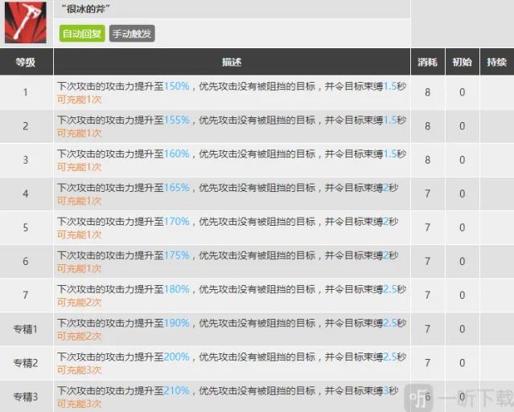514x412 pixels.
Task: Click the green 自动回复 tag
Action: (x=82, y=34)
